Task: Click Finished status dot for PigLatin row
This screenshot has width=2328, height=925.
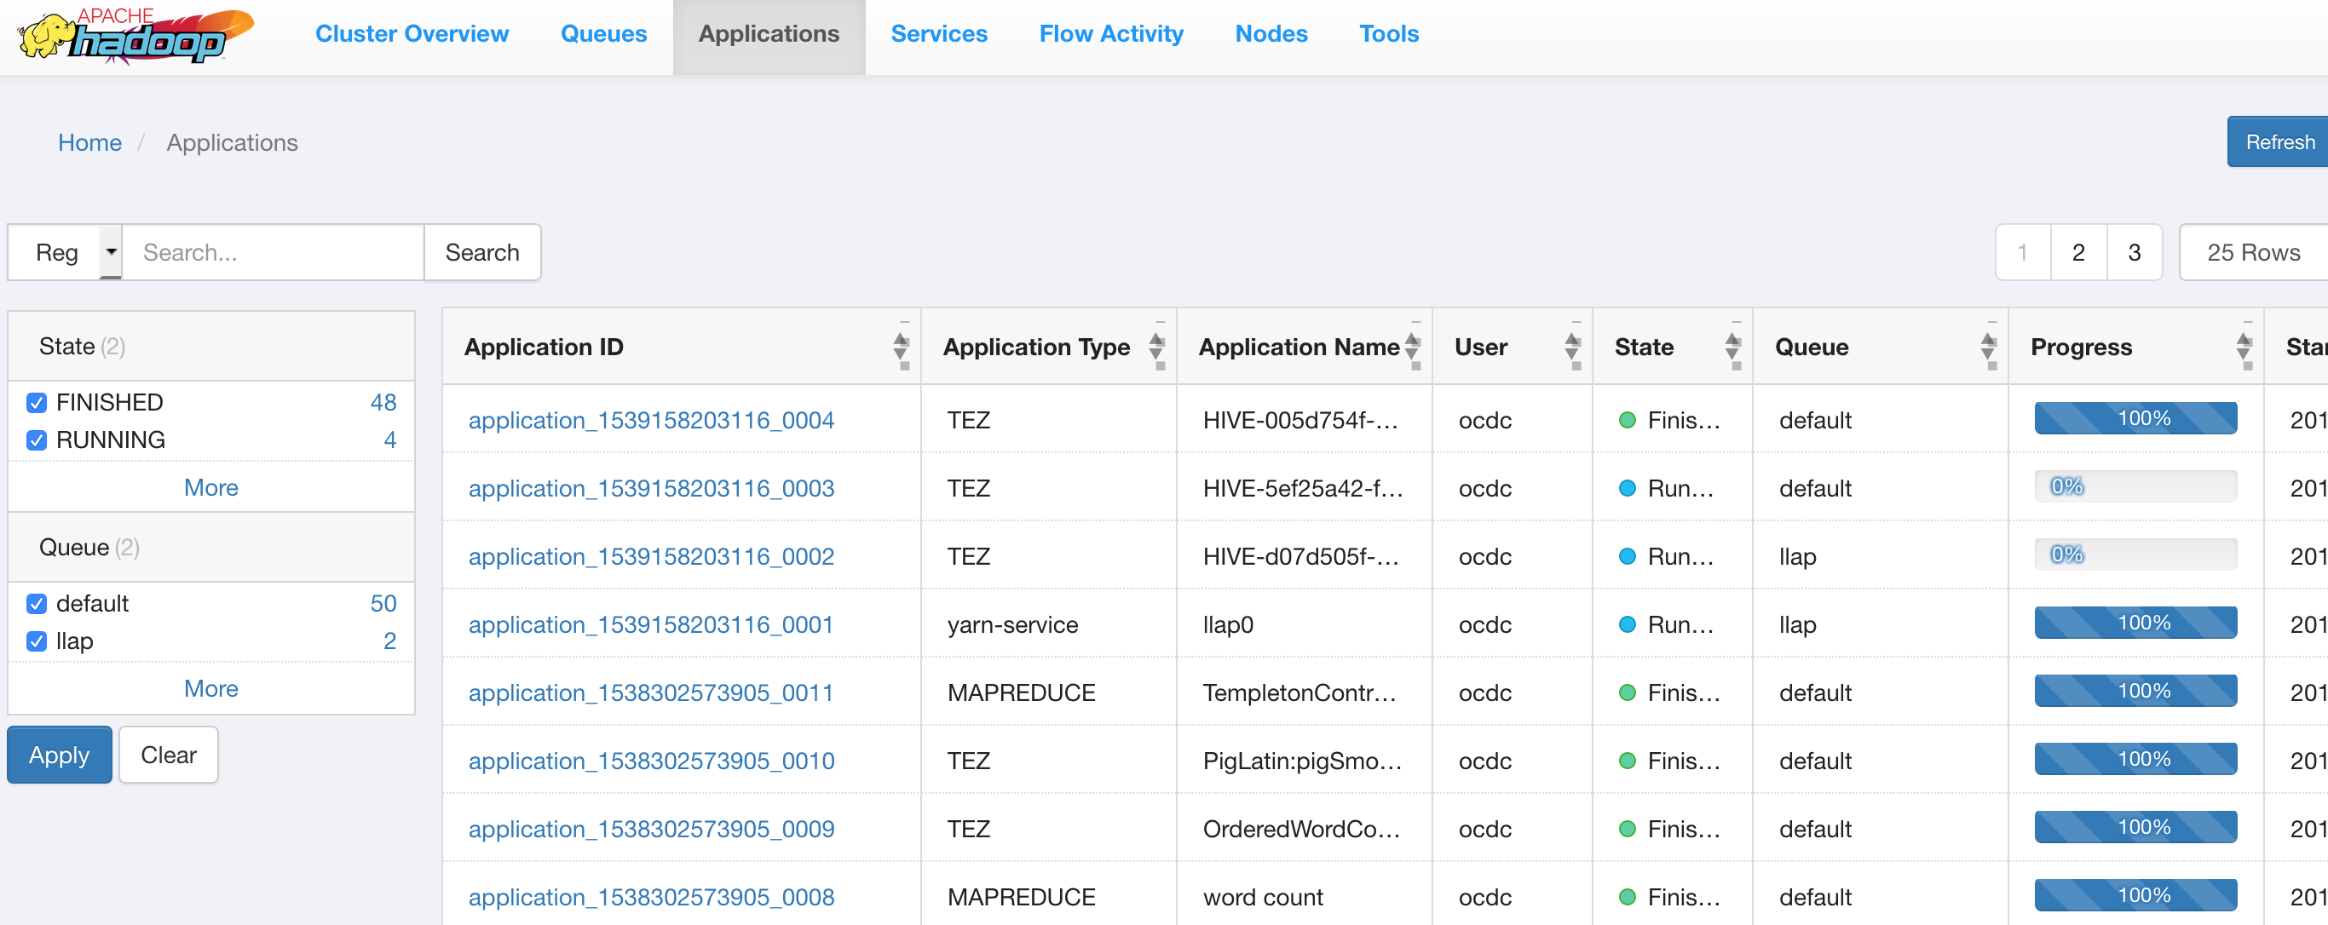Action: point(1627,761)
